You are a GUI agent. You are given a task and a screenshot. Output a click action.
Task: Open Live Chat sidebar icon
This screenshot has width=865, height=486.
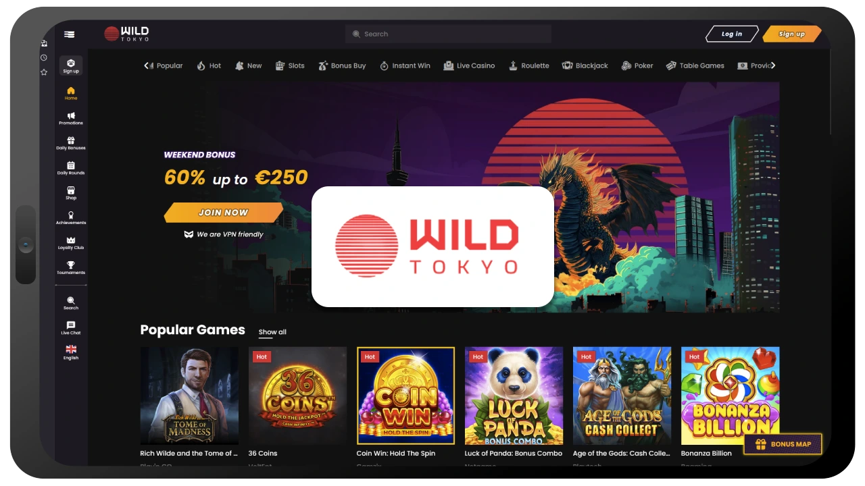(71, 328)
